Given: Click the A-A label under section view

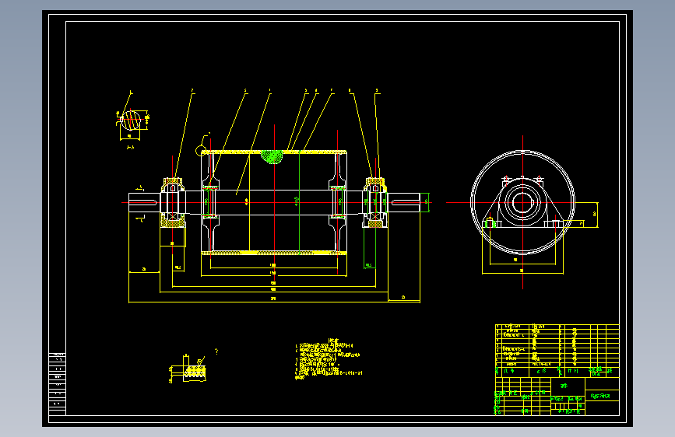Looking at the screenshot, I should [131, 147].
